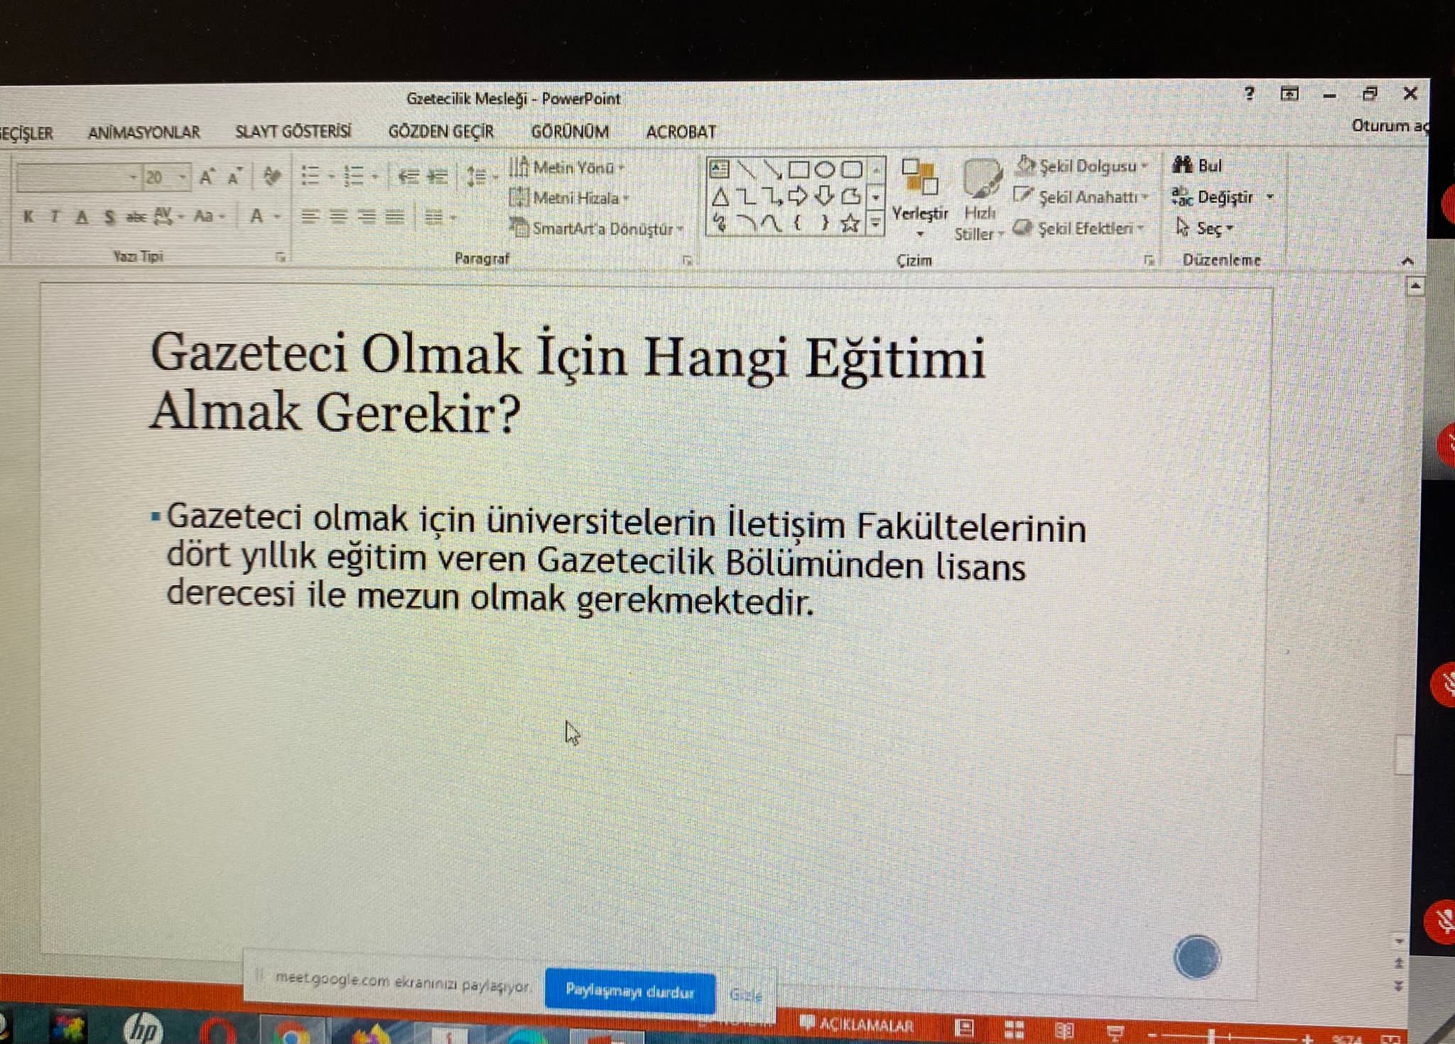Open Yazı Tipi dialog launcher

pyautogui.click(x=281, y=257)
